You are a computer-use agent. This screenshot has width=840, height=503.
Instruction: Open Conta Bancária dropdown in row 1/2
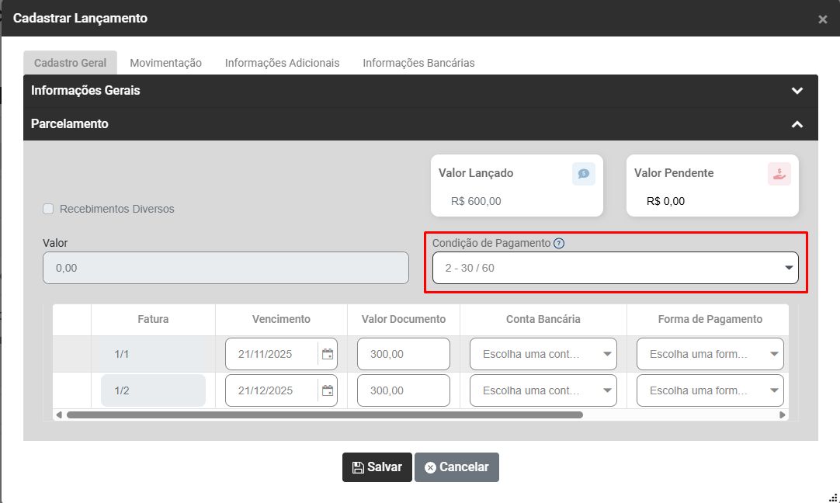tap(543, 390)
